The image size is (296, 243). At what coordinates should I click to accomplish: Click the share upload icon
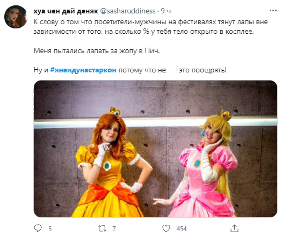coord(234,228)
